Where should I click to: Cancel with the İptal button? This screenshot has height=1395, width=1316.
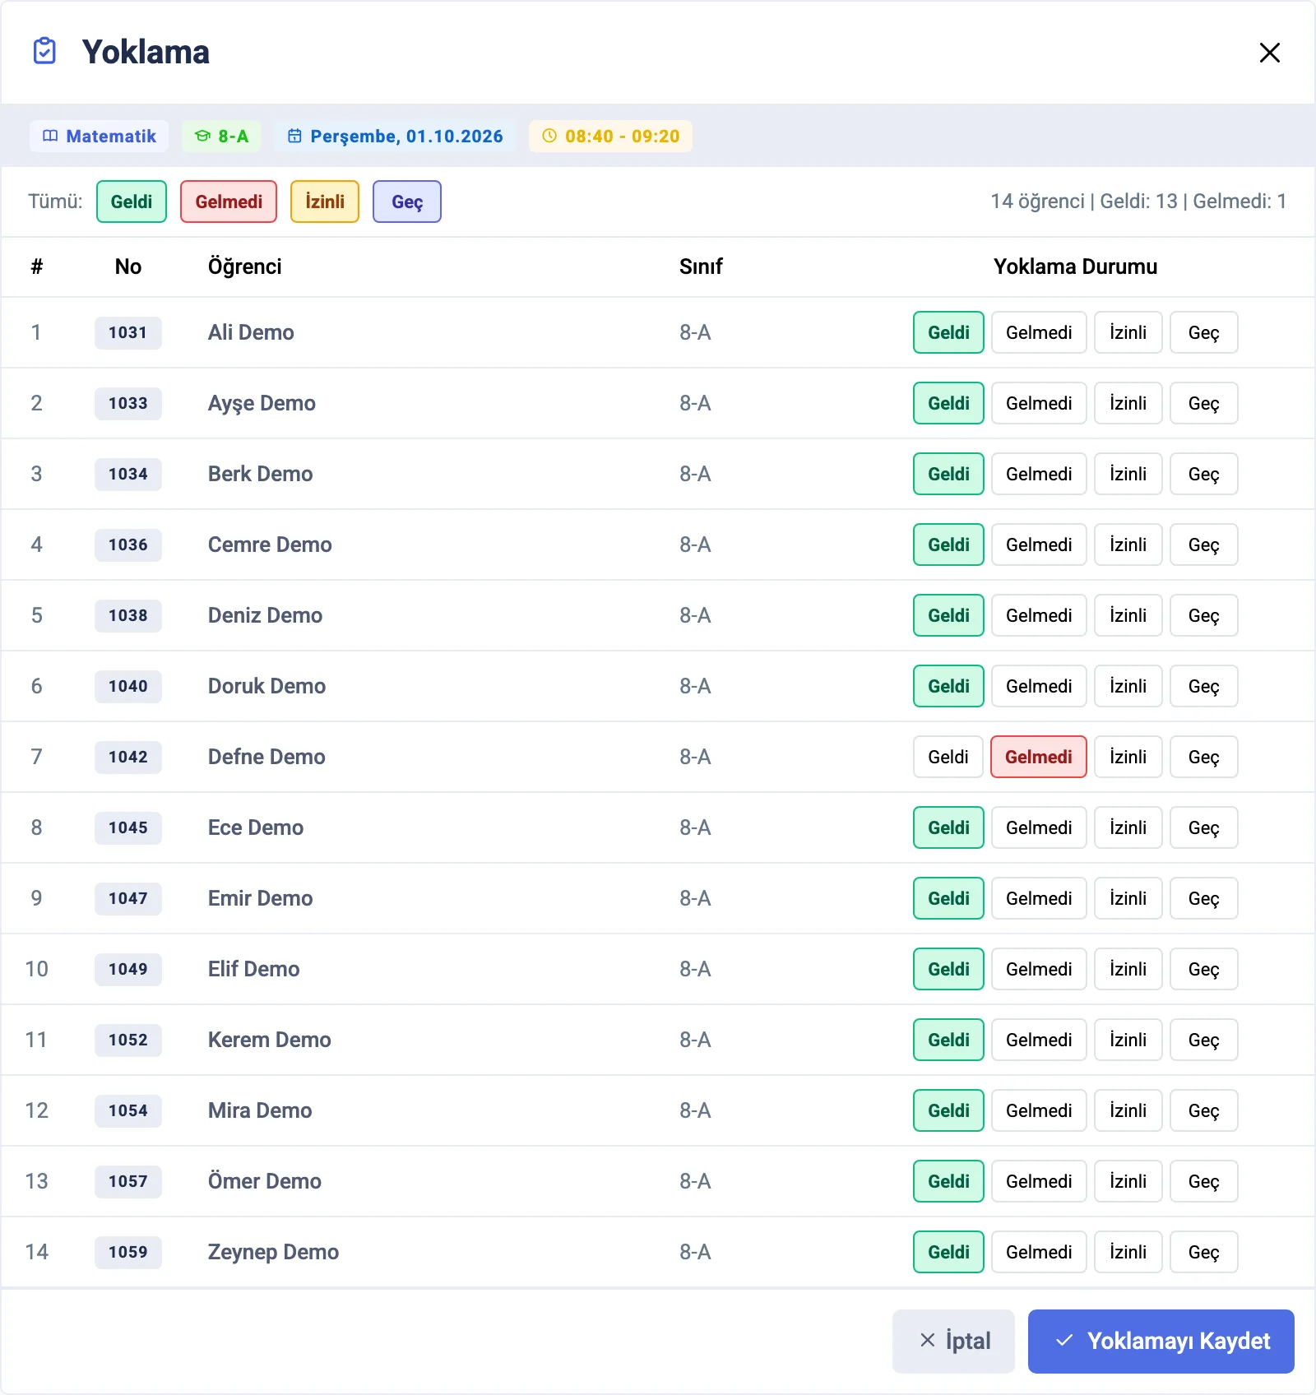click(953, 1341)
